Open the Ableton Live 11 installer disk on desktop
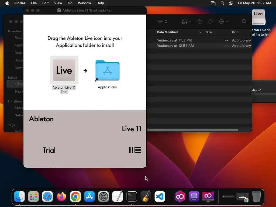 pos(258,17)
